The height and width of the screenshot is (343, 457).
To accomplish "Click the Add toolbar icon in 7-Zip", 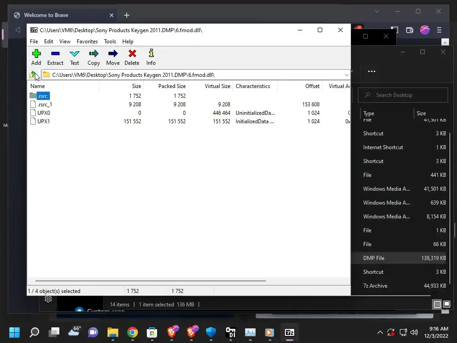I will pos(36,57).
